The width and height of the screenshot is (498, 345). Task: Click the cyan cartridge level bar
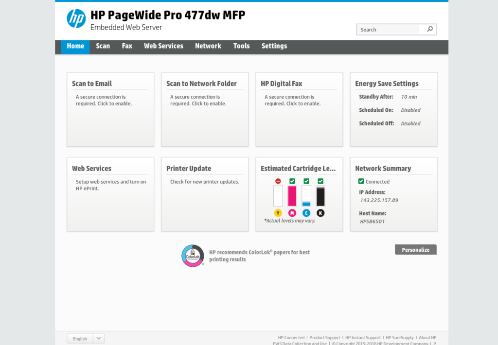[306, 196]
